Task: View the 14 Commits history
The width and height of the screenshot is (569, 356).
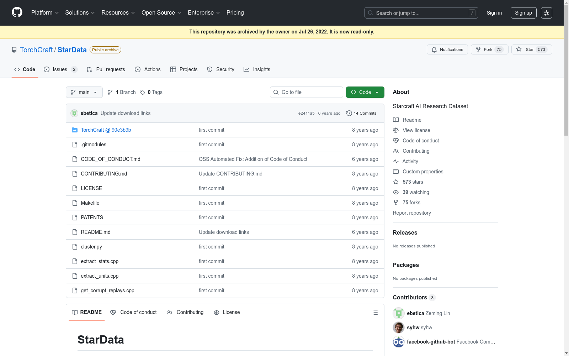Action: tap(361, 113)
